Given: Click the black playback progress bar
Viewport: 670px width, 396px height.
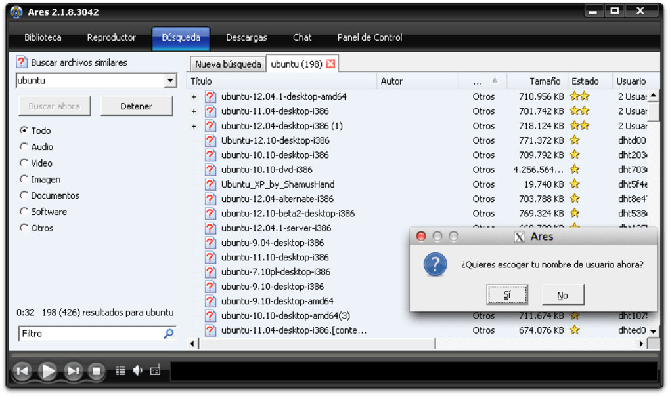Looking at the screenshot, I should click(x=414, y=371).
